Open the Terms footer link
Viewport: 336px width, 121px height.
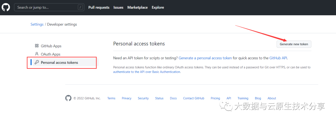[x=111, y=98]
